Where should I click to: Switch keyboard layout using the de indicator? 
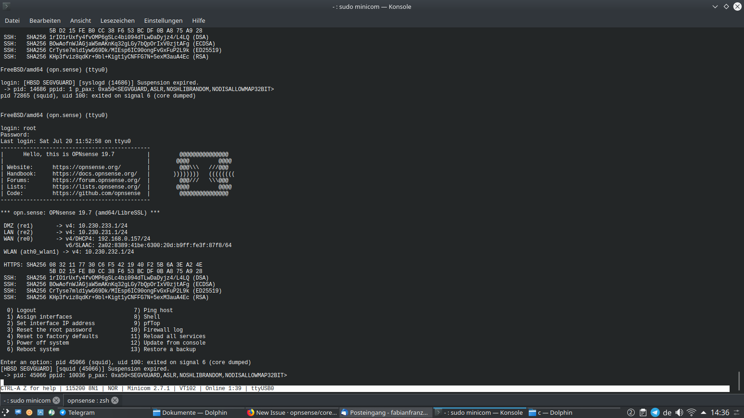[x=668, y=412]
